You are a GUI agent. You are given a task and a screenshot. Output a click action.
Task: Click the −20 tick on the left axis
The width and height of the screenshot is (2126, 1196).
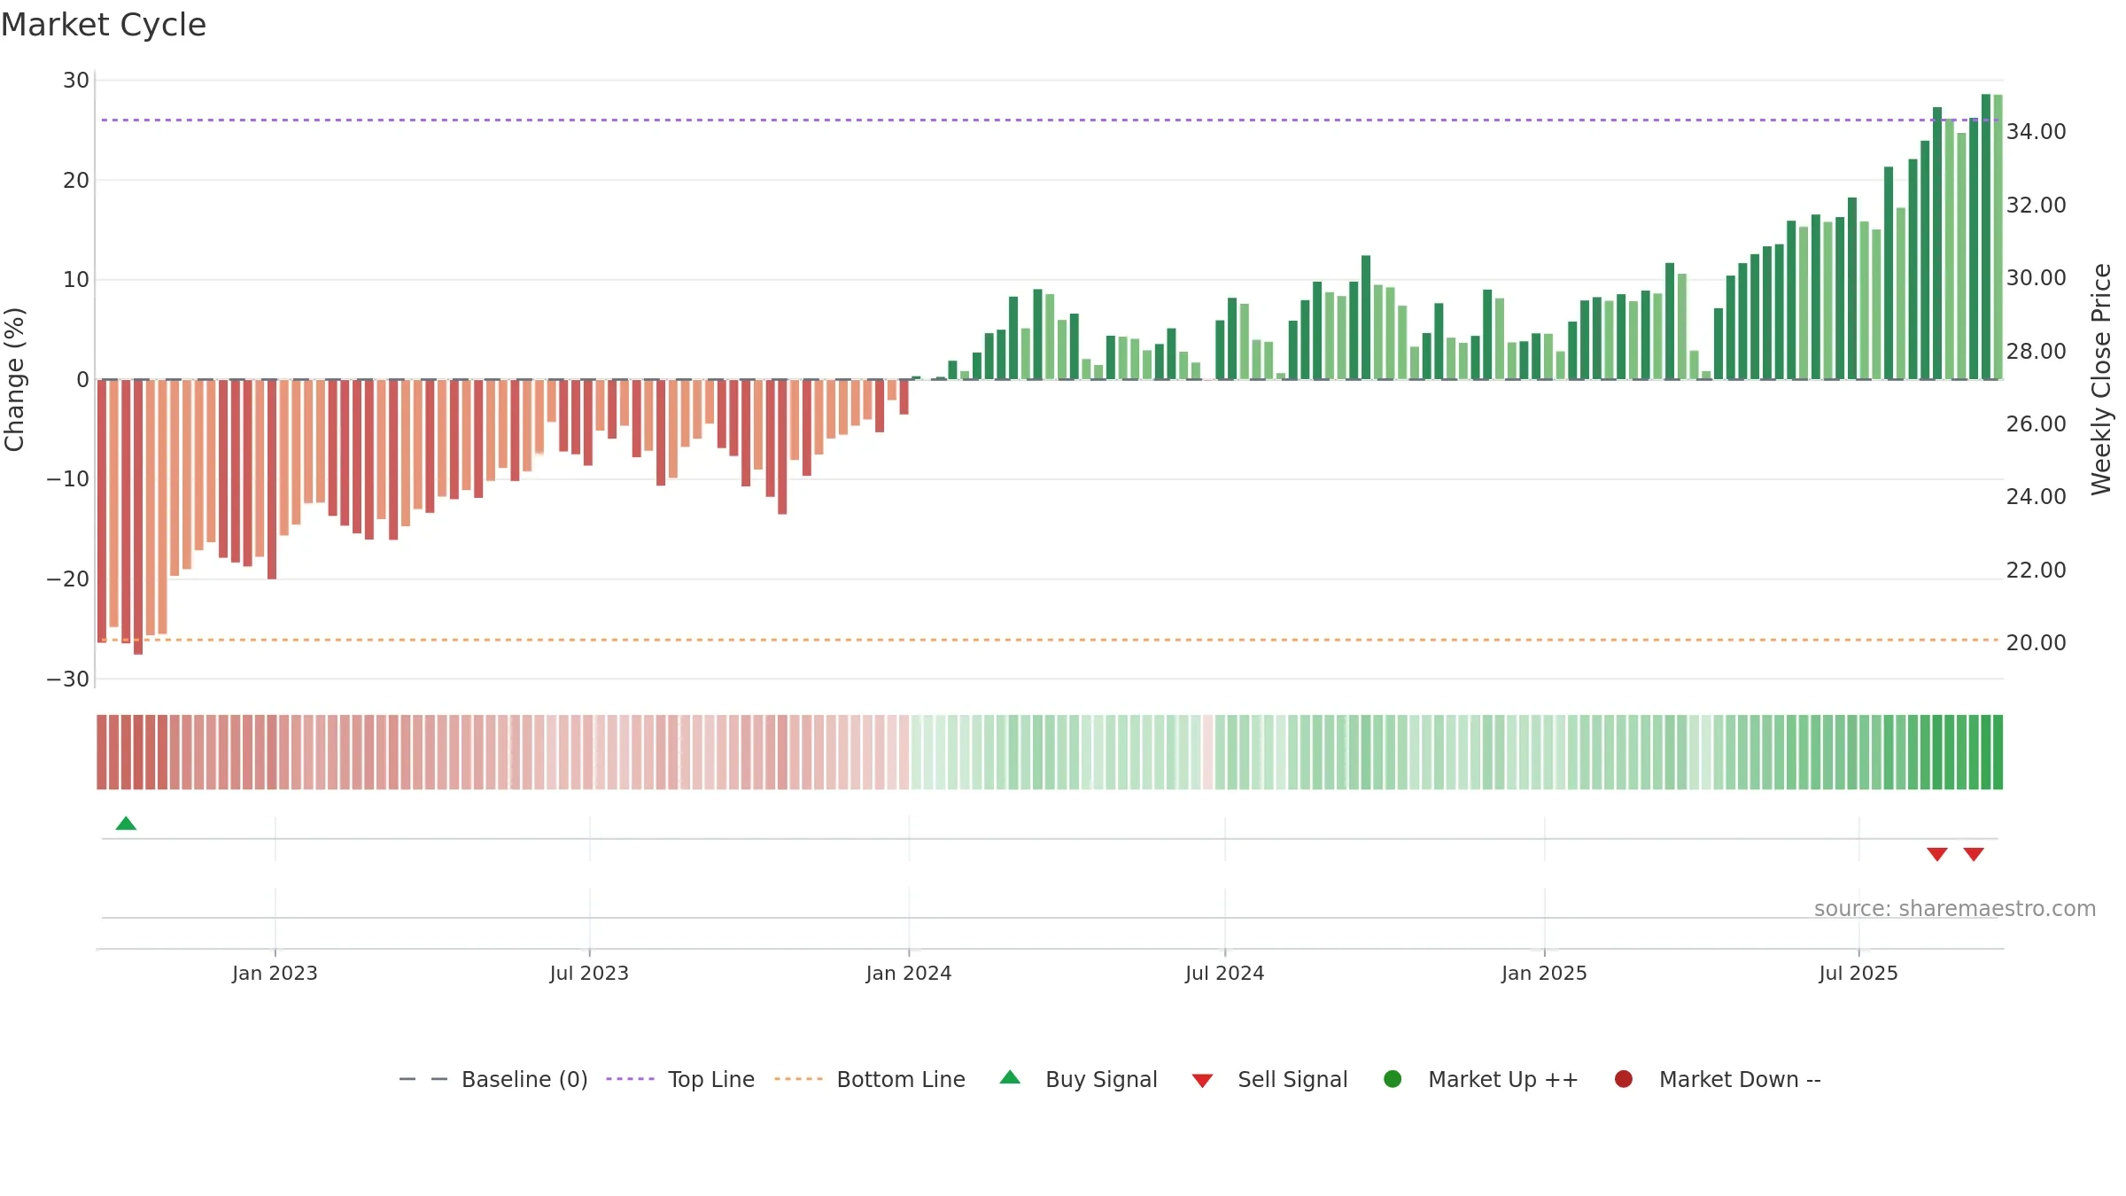pos(68,579)
